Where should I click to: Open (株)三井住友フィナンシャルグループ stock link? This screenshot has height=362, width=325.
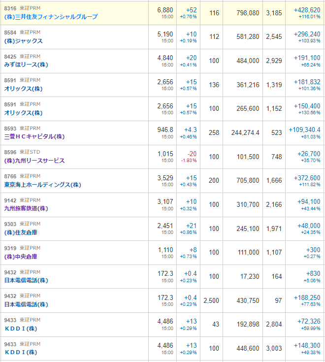coord(51,17)
